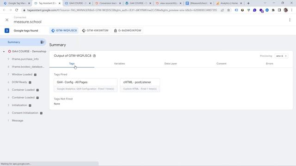Switch to the Errors tab
This screenshot has width=296, height=166.
coord(270,64)
